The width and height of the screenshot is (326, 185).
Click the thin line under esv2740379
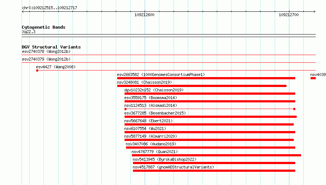click(168, 63)
